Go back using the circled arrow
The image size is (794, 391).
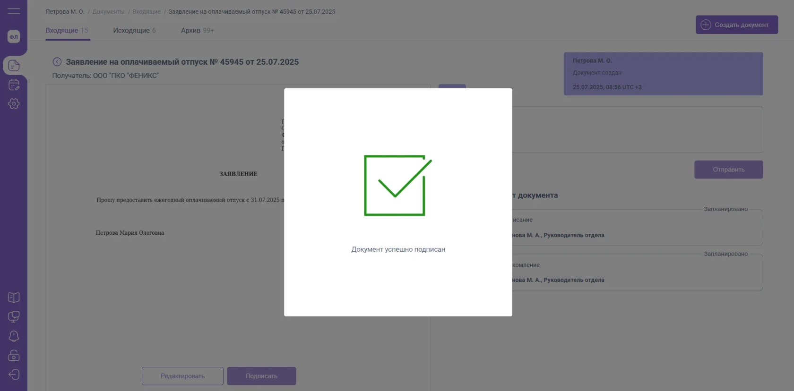57,62
